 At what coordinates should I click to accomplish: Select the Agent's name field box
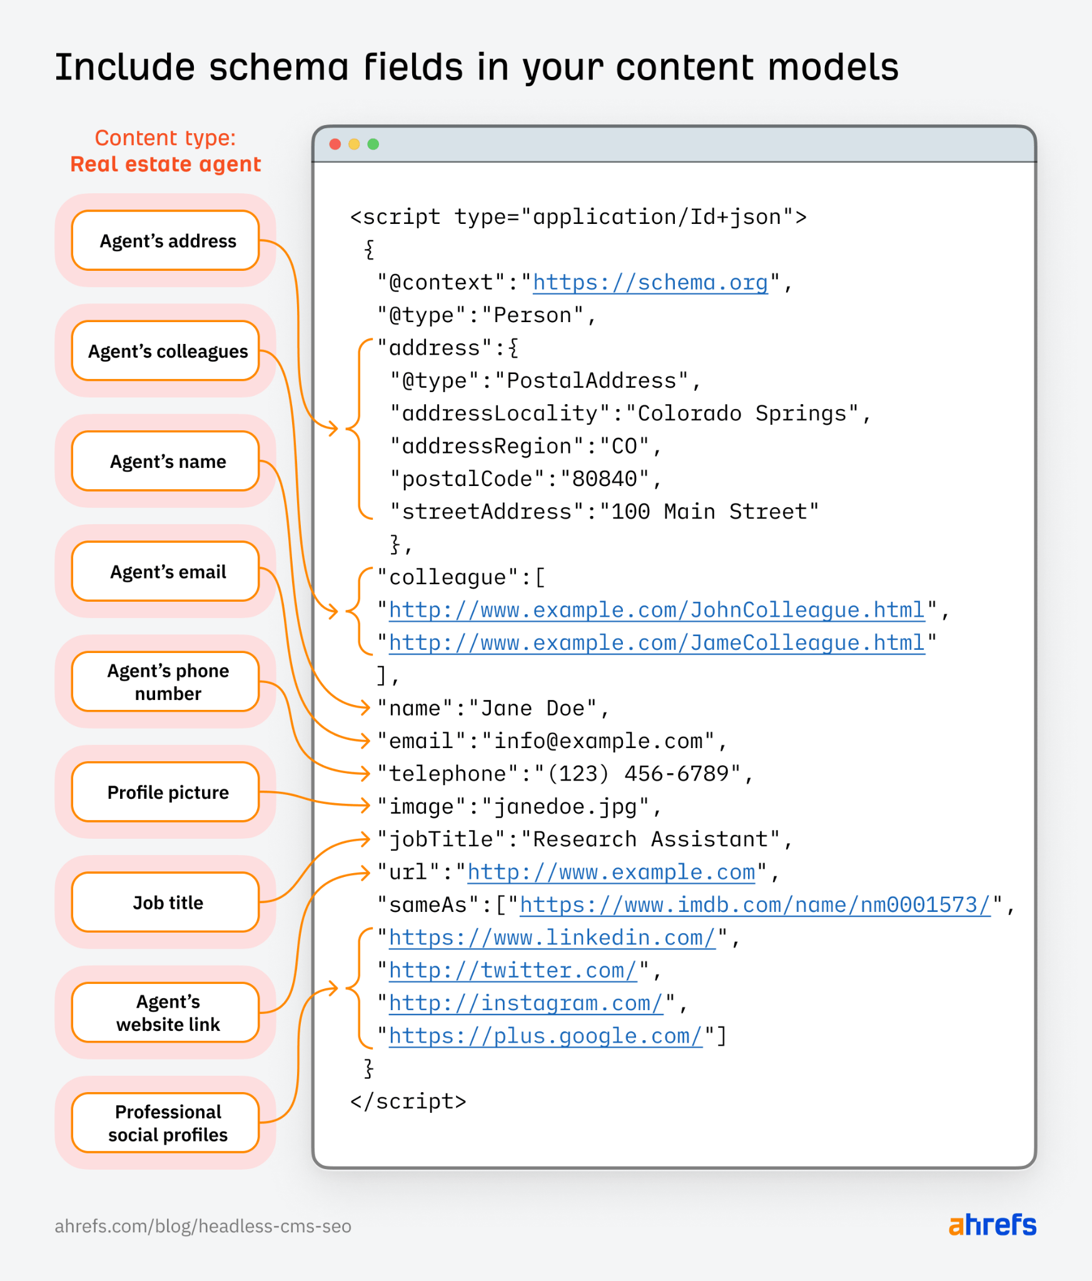(x=166, y=462)
